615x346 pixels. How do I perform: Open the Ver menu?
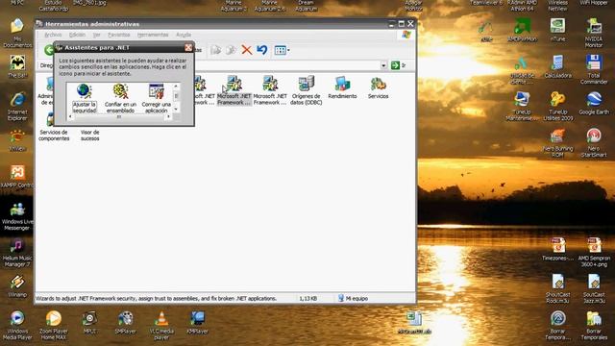pyautogui.click(x=96, y=35)
